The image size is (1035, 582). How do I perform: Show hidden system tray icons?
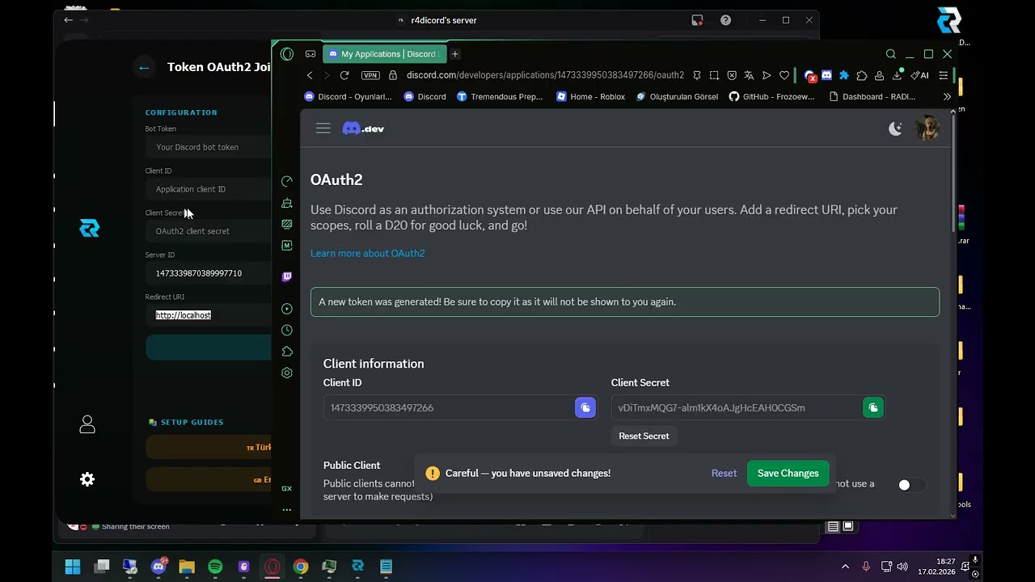[846, 567]
